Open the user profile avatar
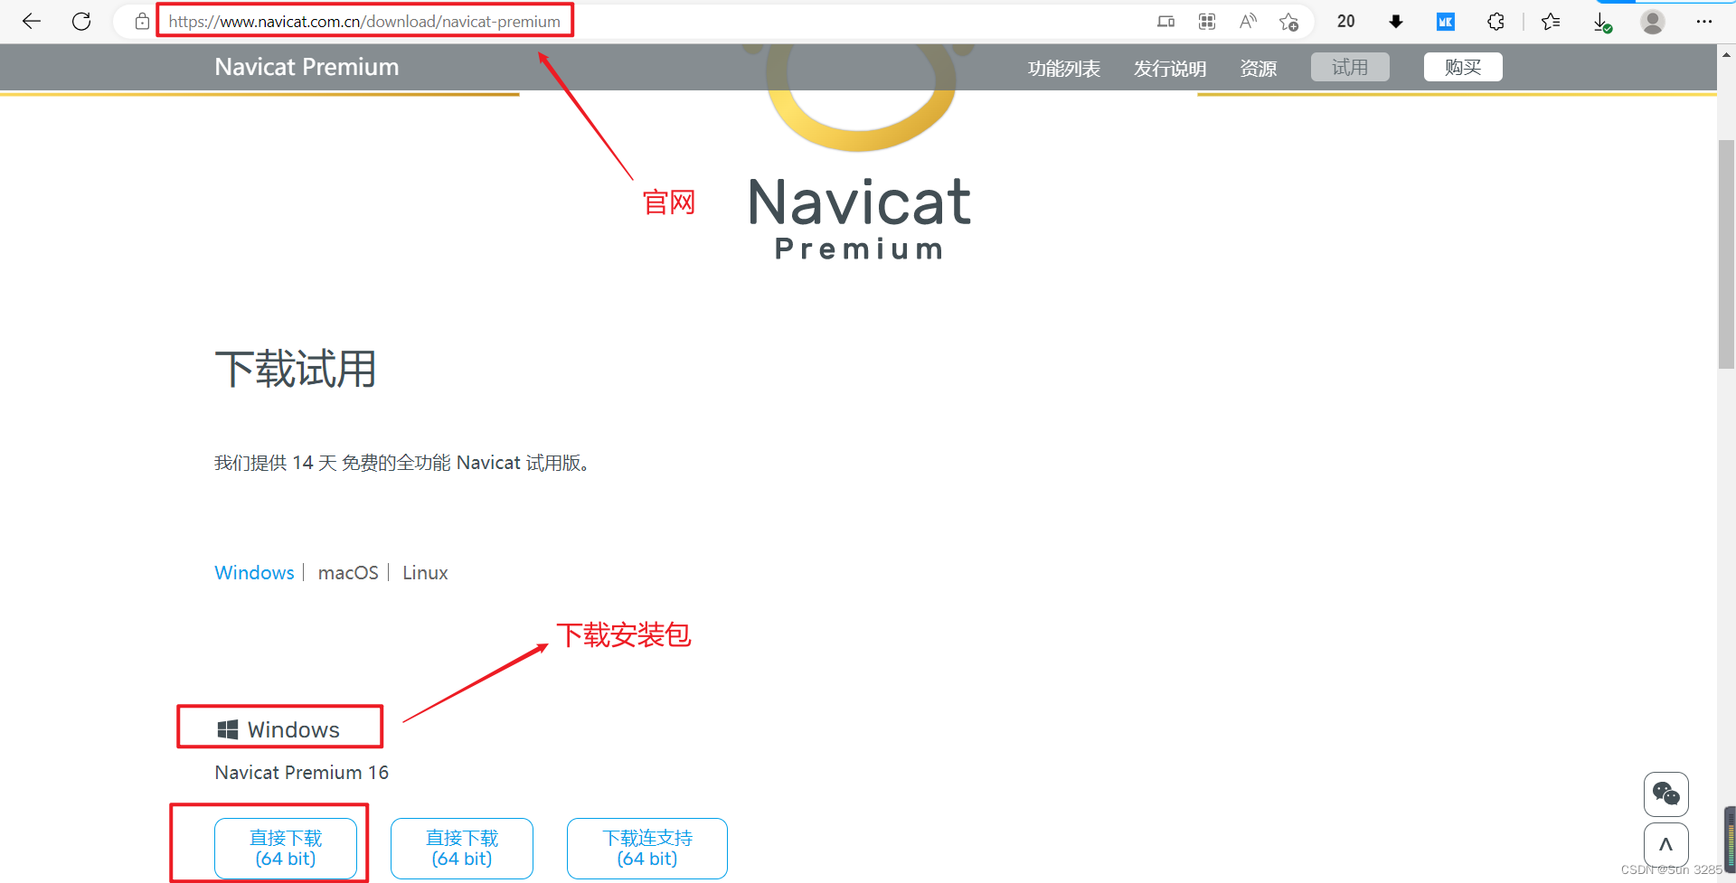The width and height of the screenshot is (1736, 883). [1653, 21]
